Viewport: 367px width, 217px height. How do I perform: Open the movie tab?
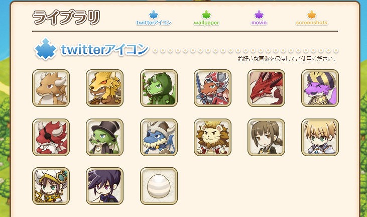click(x=259, y=18)
